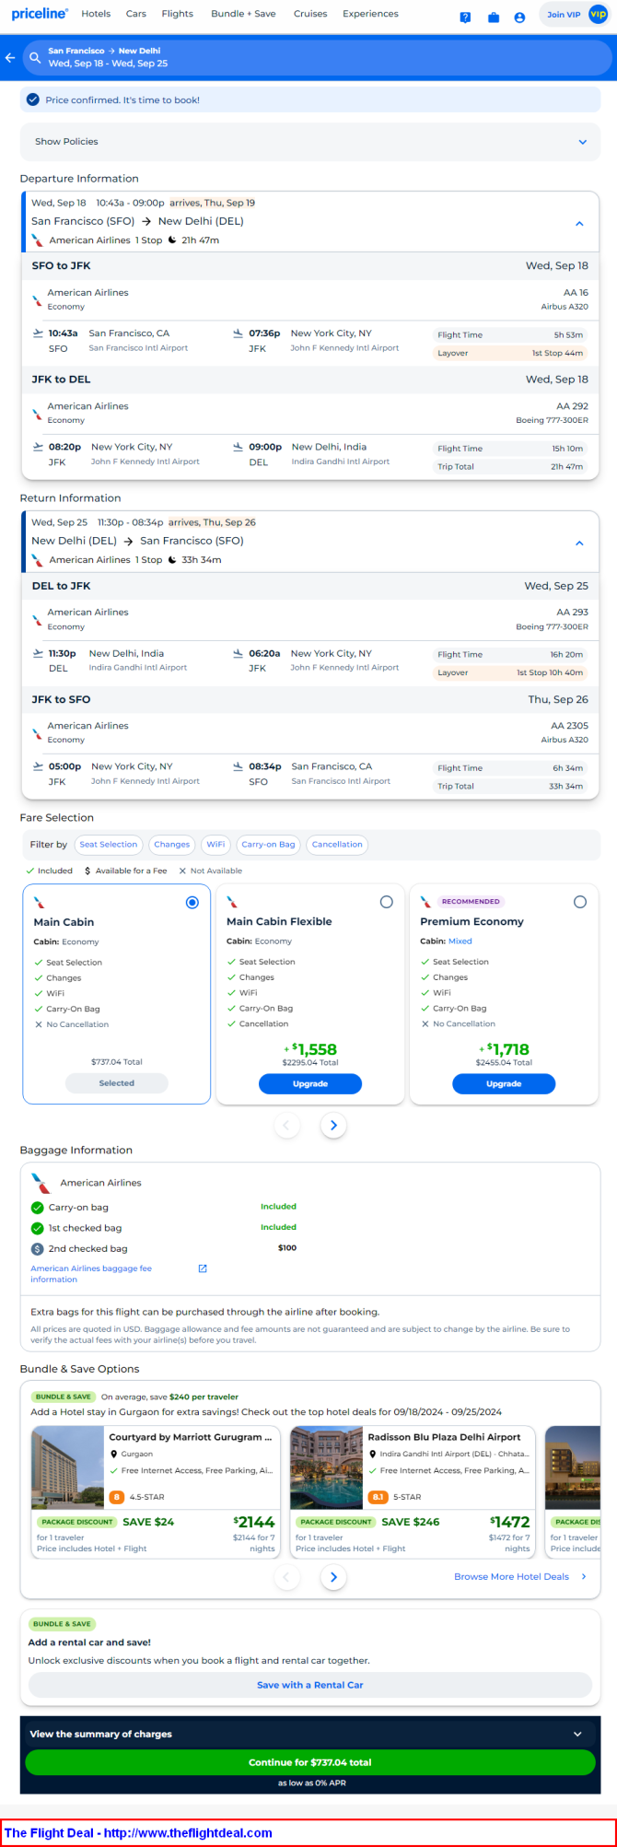
Task: Select the Premium Economy radio button
Action: pyautogui.click(x=579, y=902)
